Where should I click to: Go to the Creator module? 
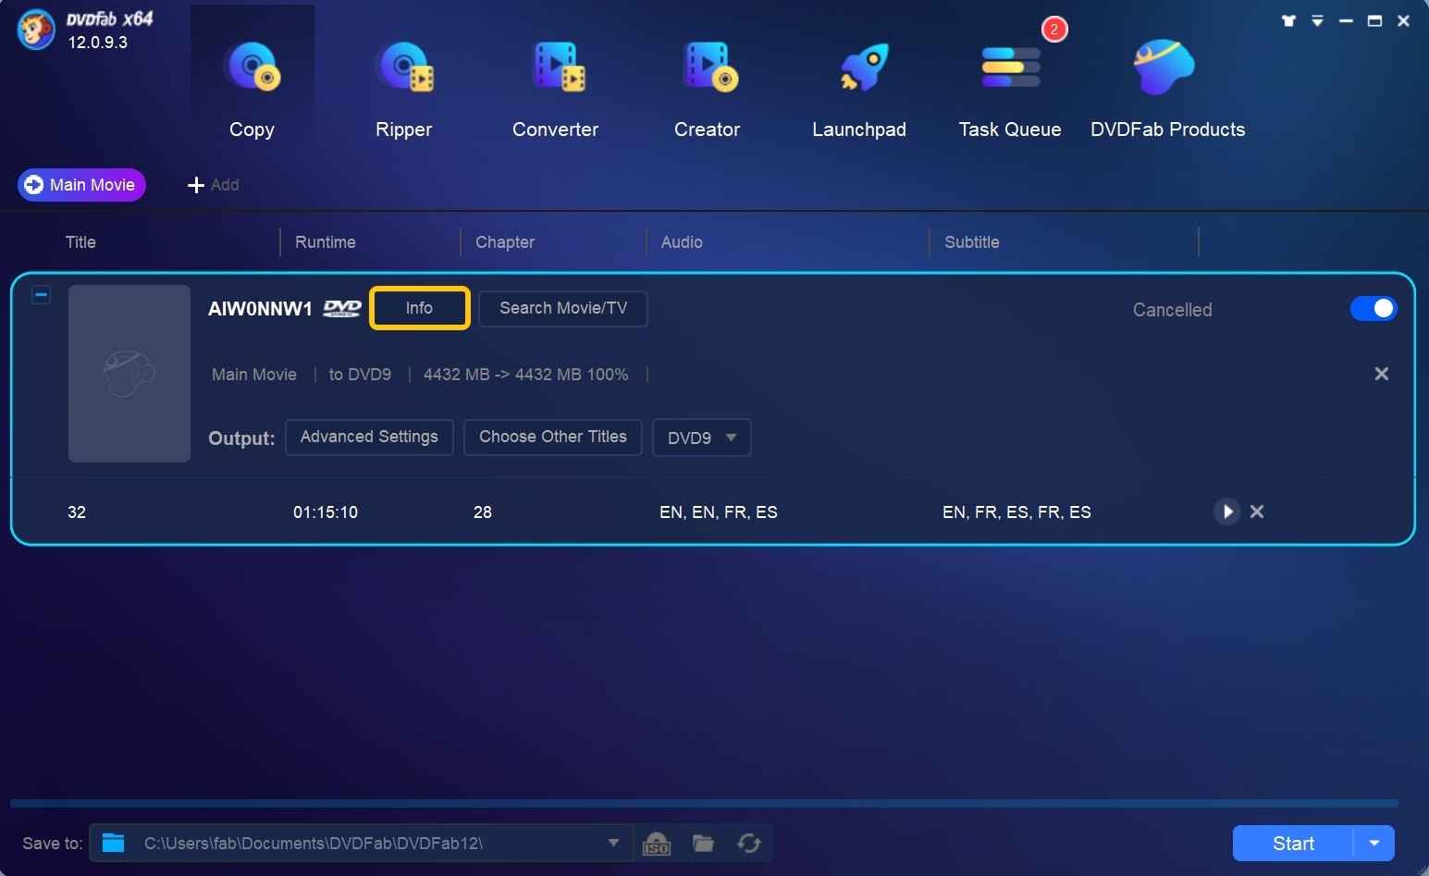(x=707, y=88)
